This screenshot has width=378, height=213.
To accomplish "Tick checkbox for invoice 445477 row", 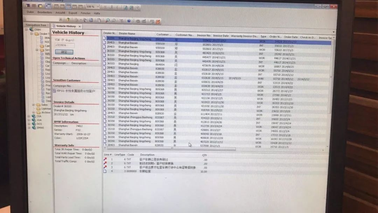I will 104,55.
